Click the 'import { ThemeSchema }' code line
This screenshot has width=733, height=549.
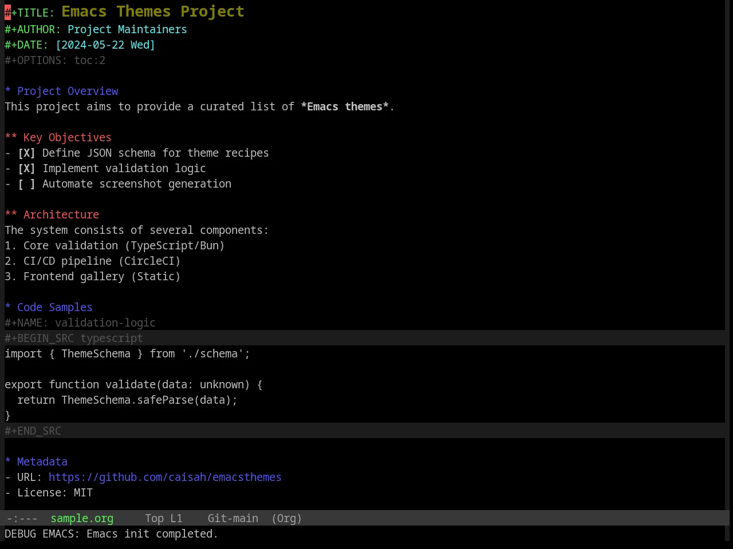pos(127,353)
